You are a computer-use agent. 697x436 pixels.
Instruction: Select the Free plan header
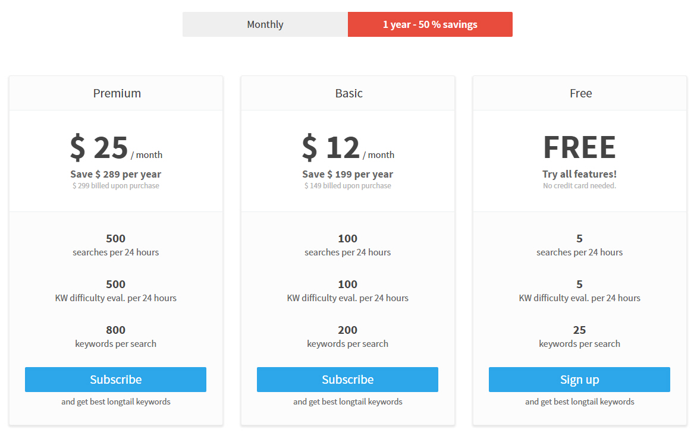tap(580, 93)
